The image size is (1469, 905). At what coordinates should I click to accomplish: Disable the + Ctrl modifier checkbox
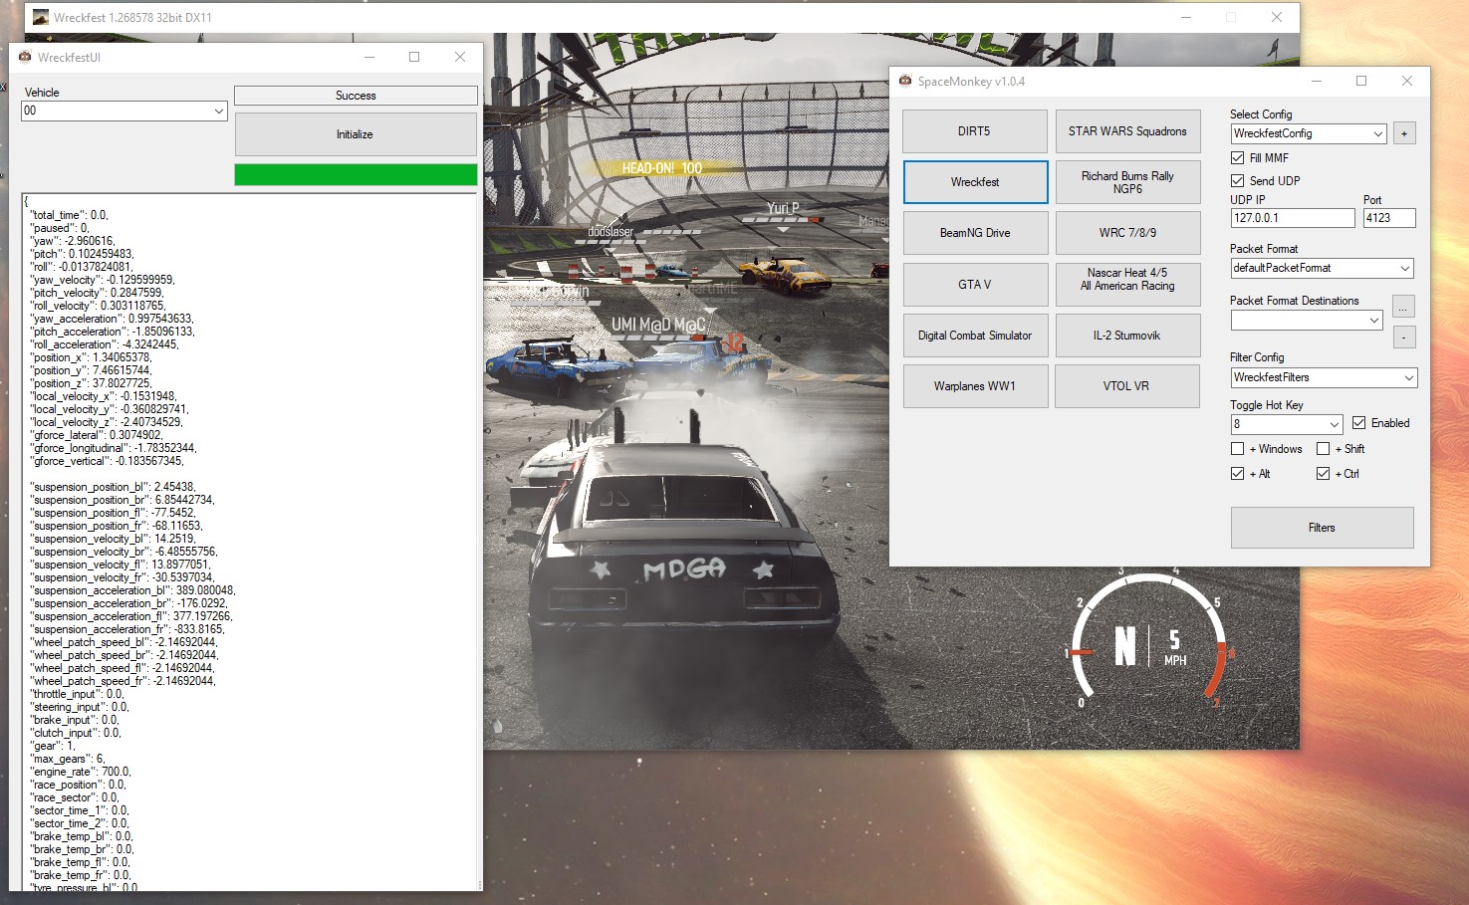click(1323, 474)
